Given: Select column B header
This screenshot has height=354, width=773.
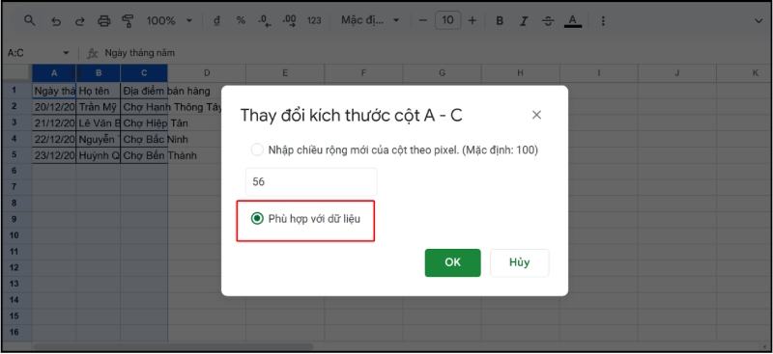Looking at the screenshot, I should [x=99, y=73].
